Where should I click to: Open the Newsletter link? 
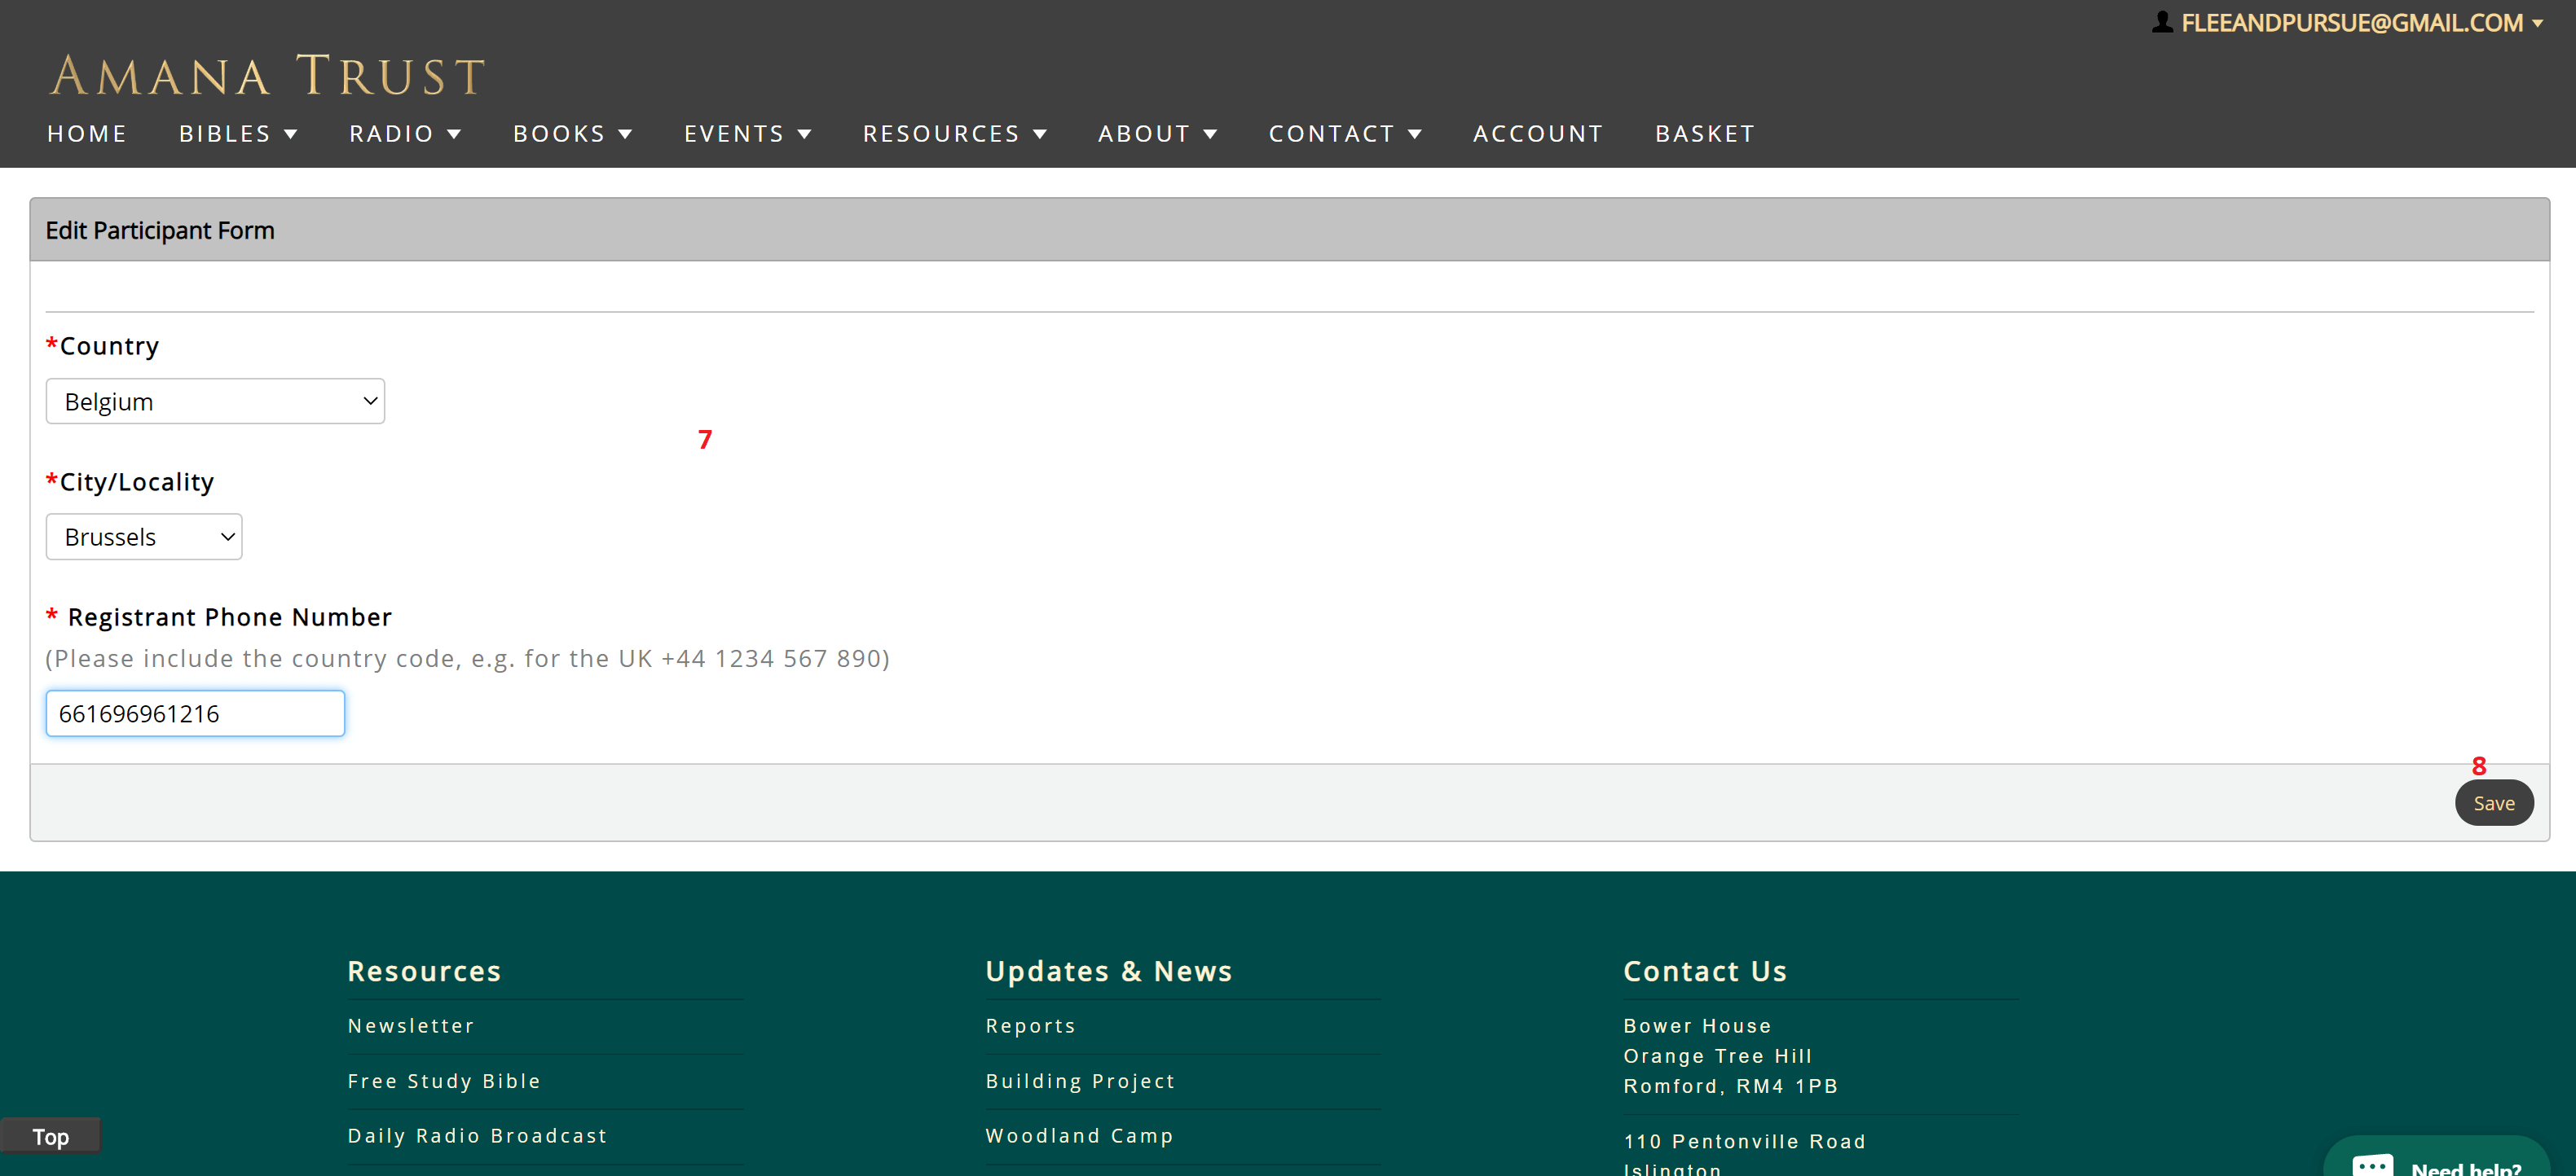coord(411,1025)
